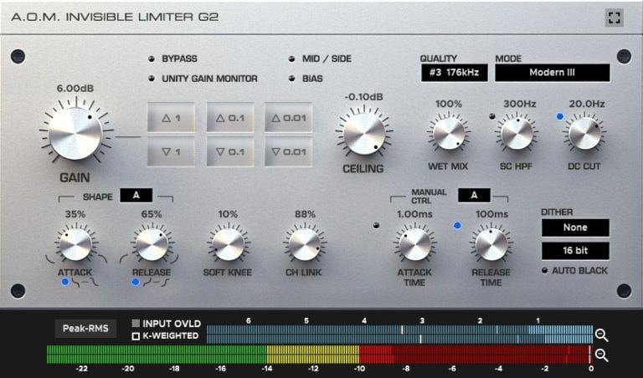Open the SHAPE preset A selector
This screenshot has width=643, height=378.
click(x=136, y=196)
